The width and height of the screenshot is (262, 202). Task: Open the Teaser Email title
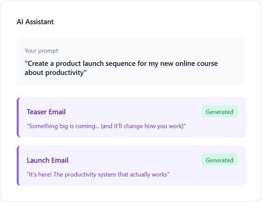46,112
